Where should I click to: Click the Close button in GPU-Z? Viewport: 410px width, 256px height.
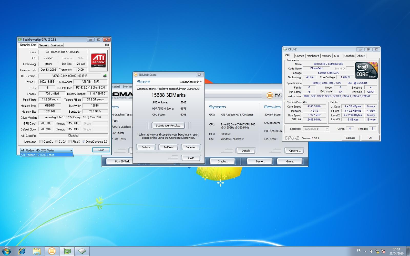pyautogui.click(x=101, y=150)
